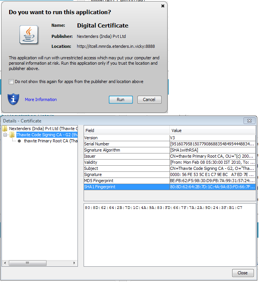This screenshot has width=260, height=282.
Task: Click the Java coffee cup icon
Action: click(x=29, y=34)
